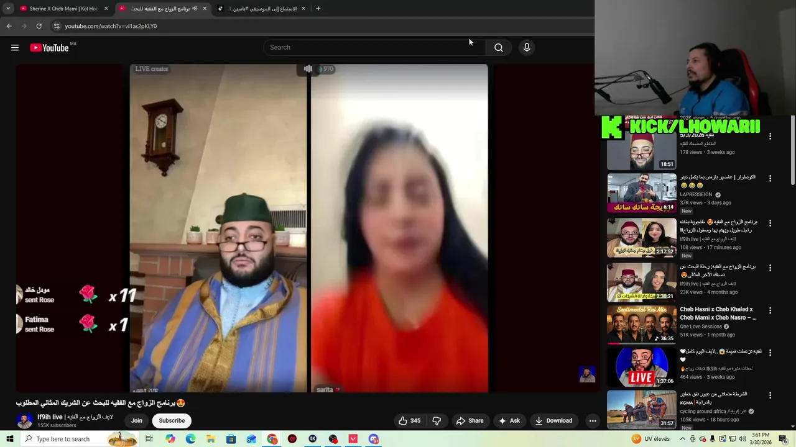Go to YouTube home via logo
This screenshot has height=447, width=796.
pyautogui.click(x=49, y=48)
